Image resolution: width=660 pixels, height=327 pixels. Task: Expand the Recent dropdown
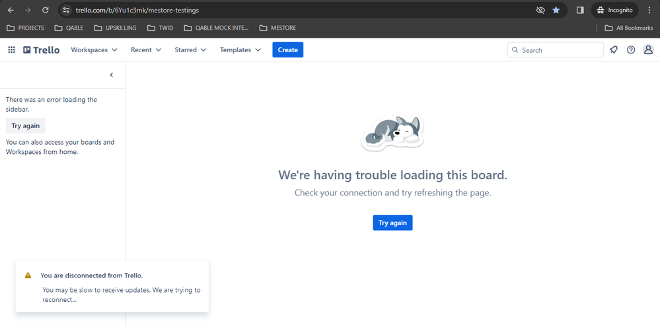pos(145,50)
